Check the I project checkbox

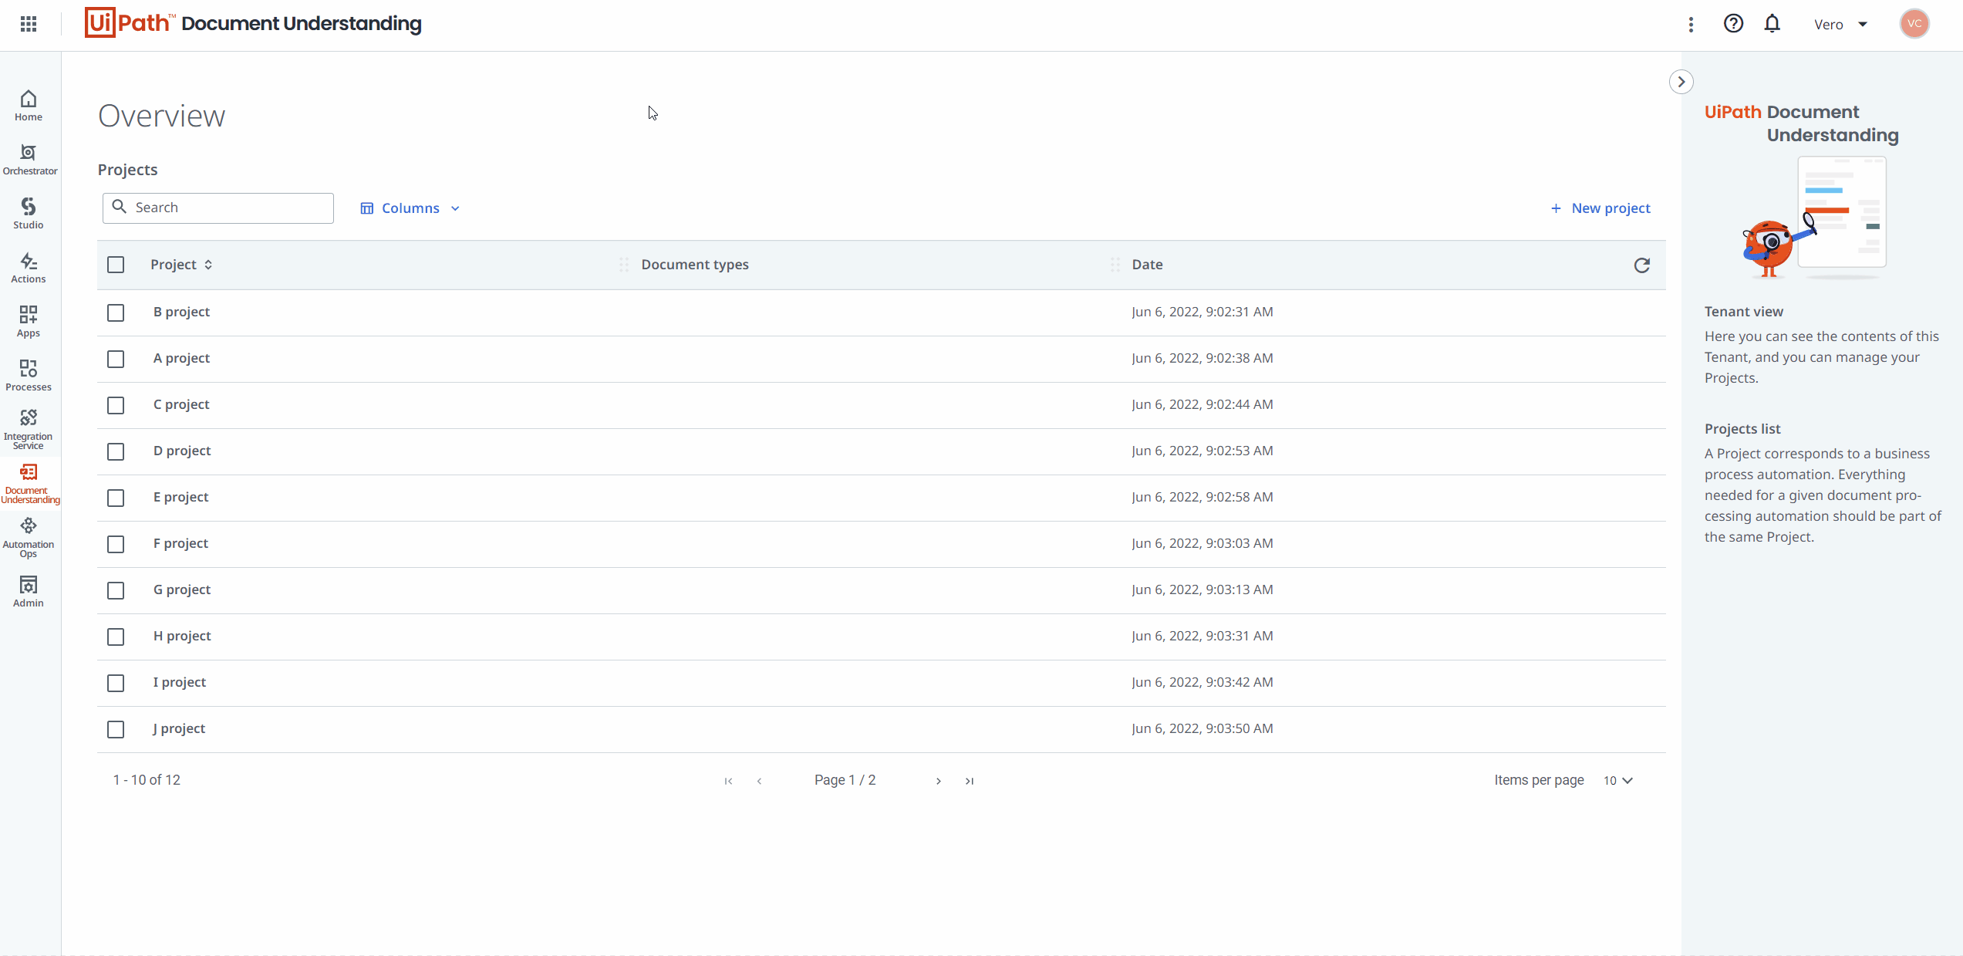tap(116, 683)
